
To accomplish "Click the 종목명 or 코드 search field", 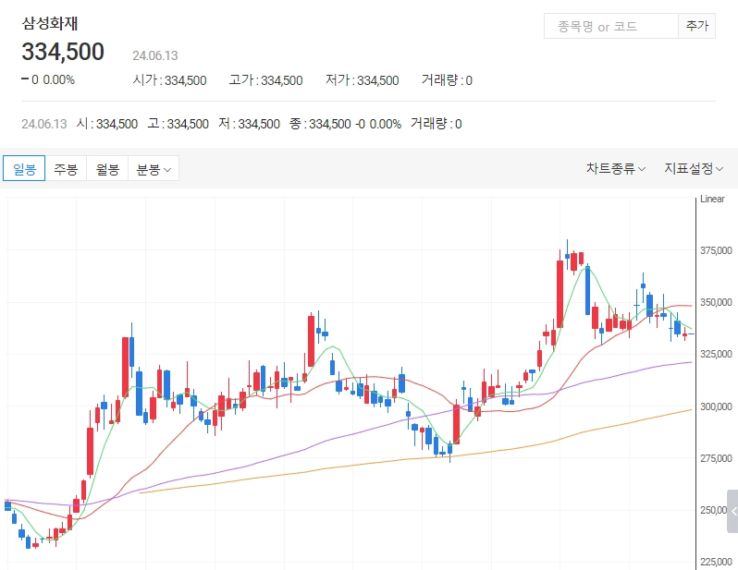I will 611,26.
